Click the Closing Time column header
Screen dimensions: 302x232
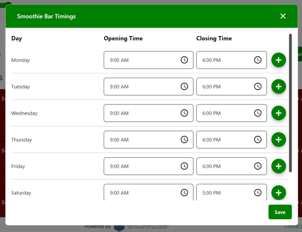(214, 38)
